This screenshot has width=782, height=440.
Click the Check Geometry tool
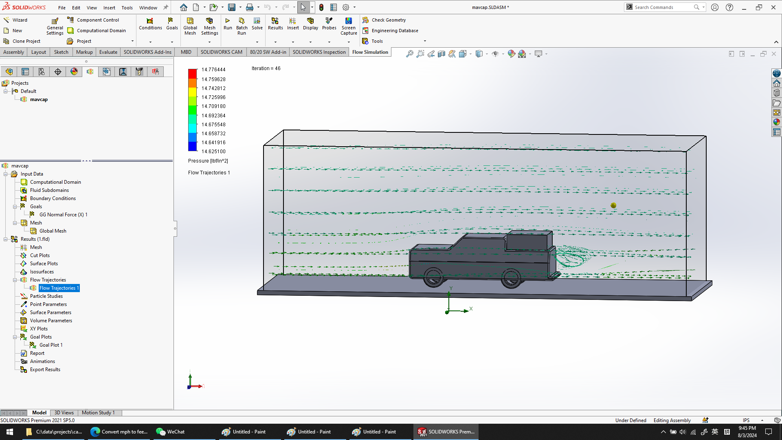click(384, 20)
